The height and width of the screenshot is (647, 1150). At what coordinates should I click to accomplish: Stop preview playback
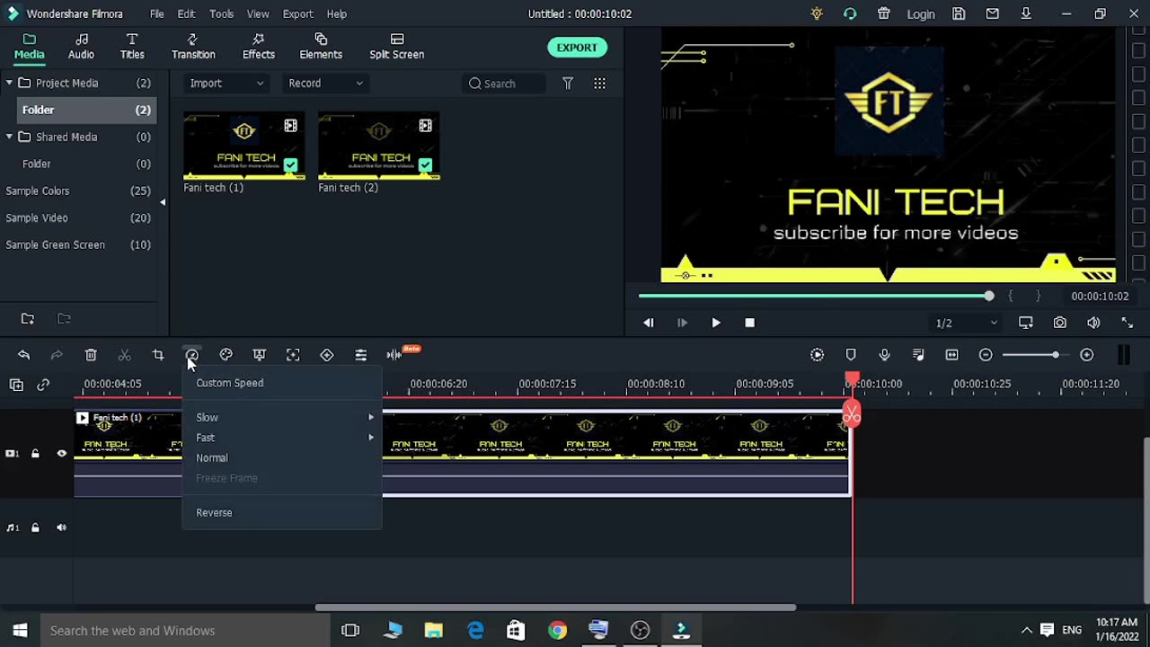click(x=750, y=323)
